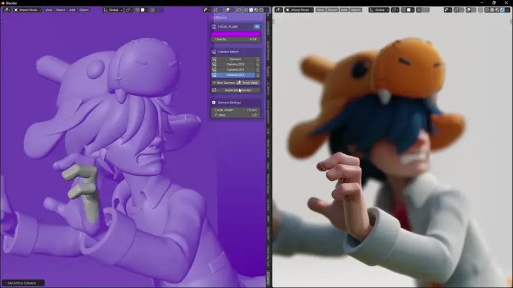Viewport: 513px width, 288px height.
Task: Open pivot point dropdown in left viewport
Action: click(x=129, y=10)
